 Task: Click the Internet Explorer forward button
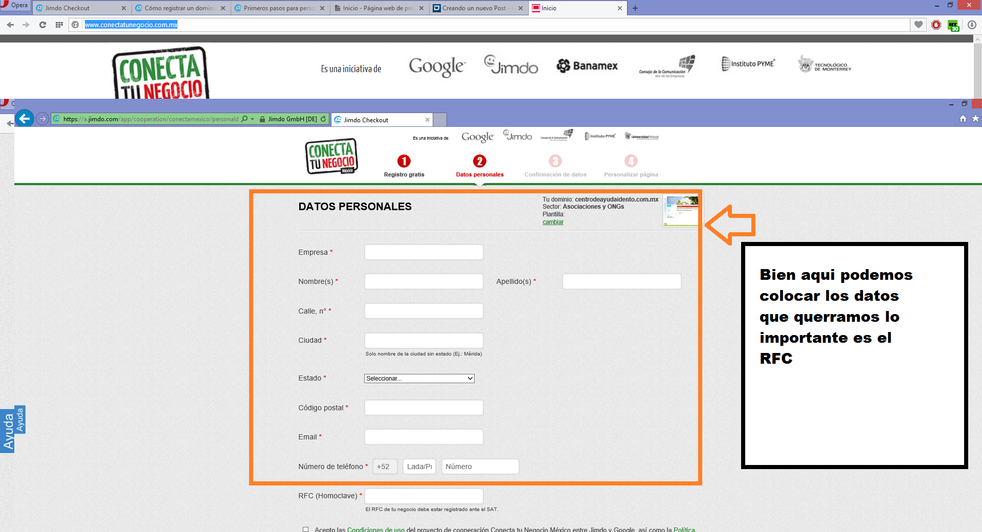42,119
